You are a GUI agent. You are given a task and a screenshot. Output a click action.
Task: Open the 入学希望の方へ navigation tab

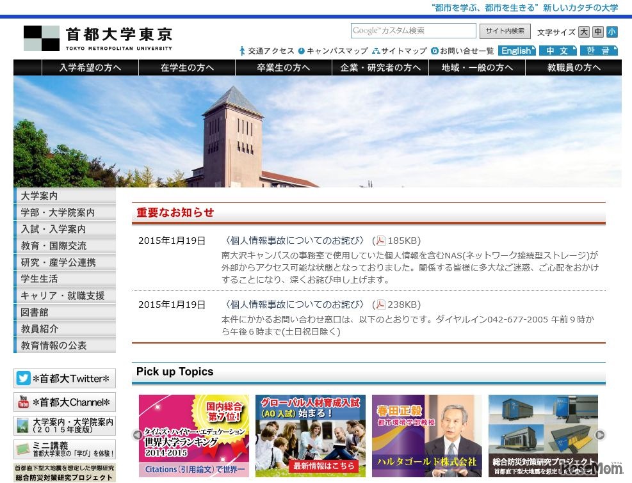[x=90, y=68]
